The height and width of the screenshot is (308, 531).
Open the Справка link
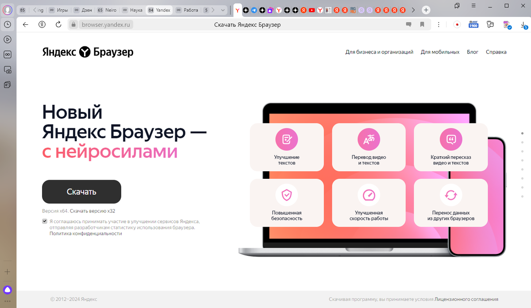pyautogui.click(x=496, y=52)
